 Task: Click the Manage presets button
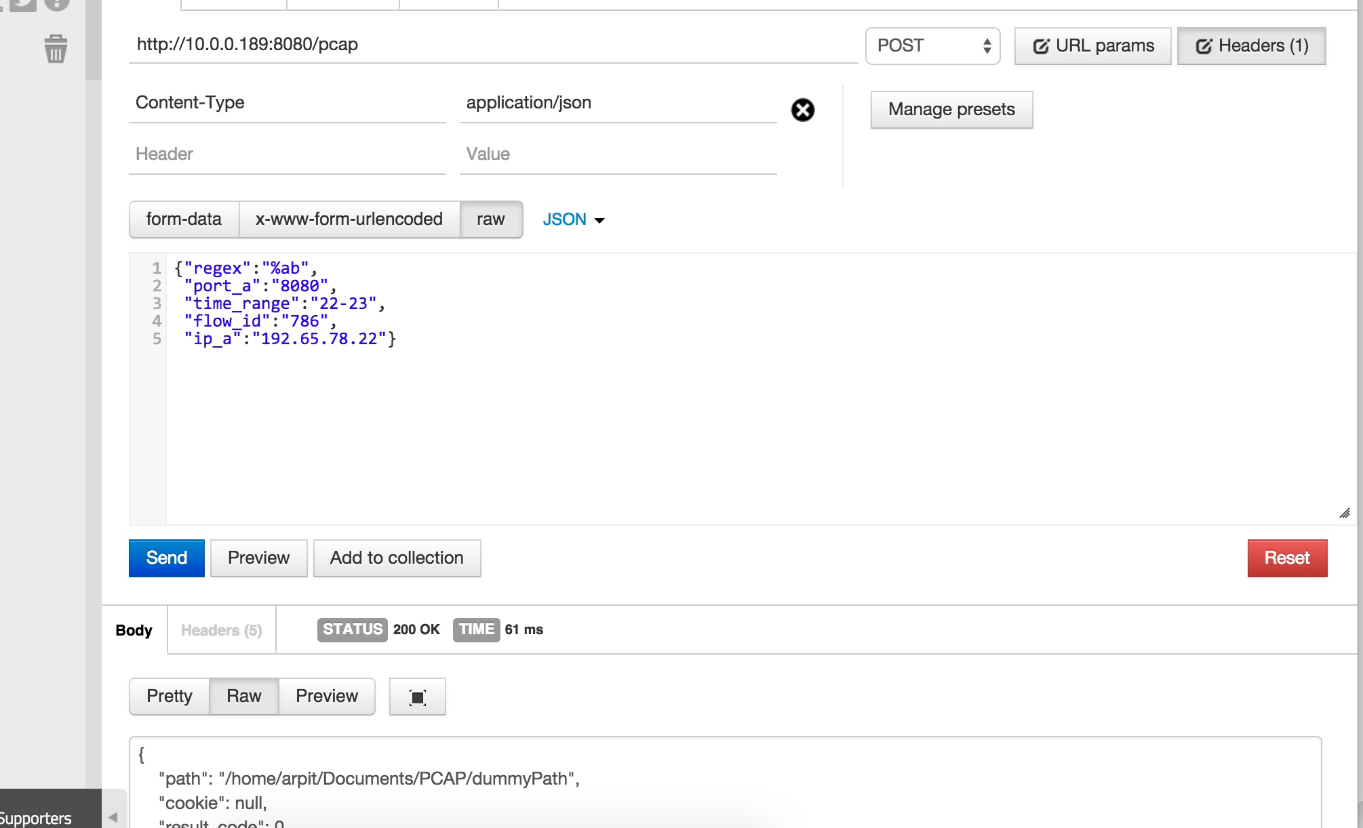click(951, 110)
